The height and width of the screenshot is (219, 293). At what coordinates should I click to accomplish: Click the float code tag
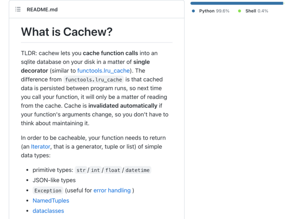113,170
